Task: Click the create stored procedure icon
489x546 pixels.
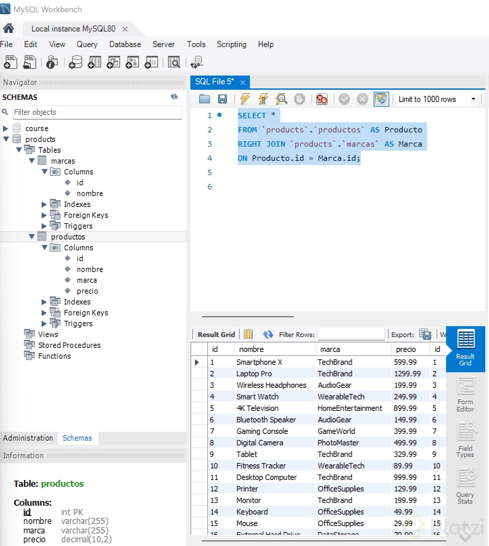Action: (x=132, y=62)
